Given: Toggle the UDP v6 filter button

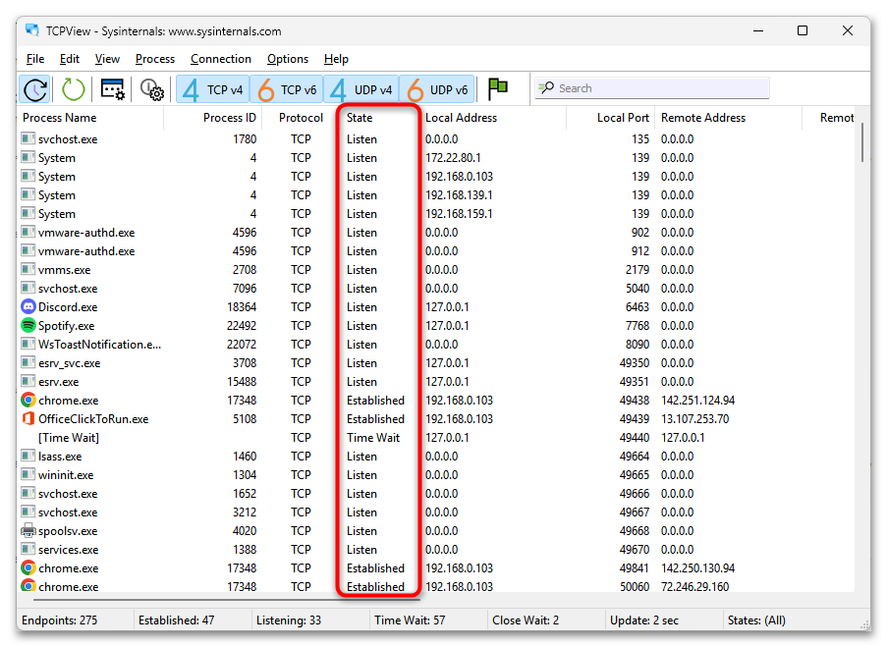Looking at the screenshot, I should pyautogui.click(x=437, y=89).
